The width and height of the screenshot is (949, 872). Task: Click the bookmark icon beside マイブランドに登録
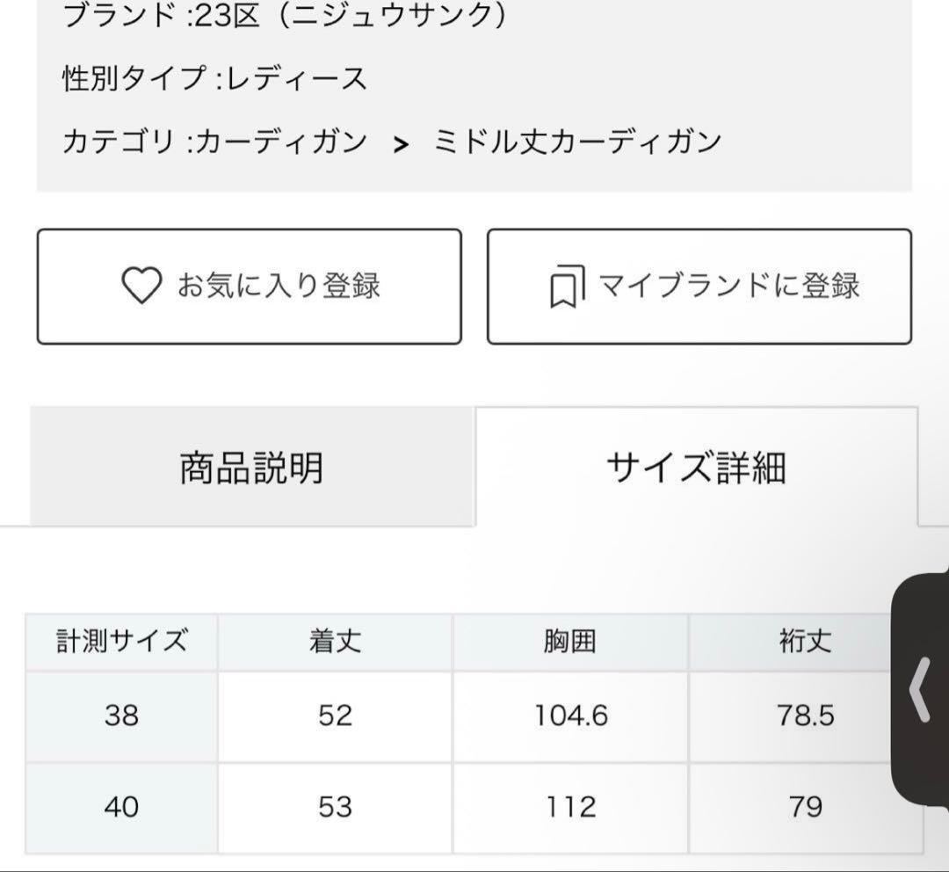tap(568, 284)
